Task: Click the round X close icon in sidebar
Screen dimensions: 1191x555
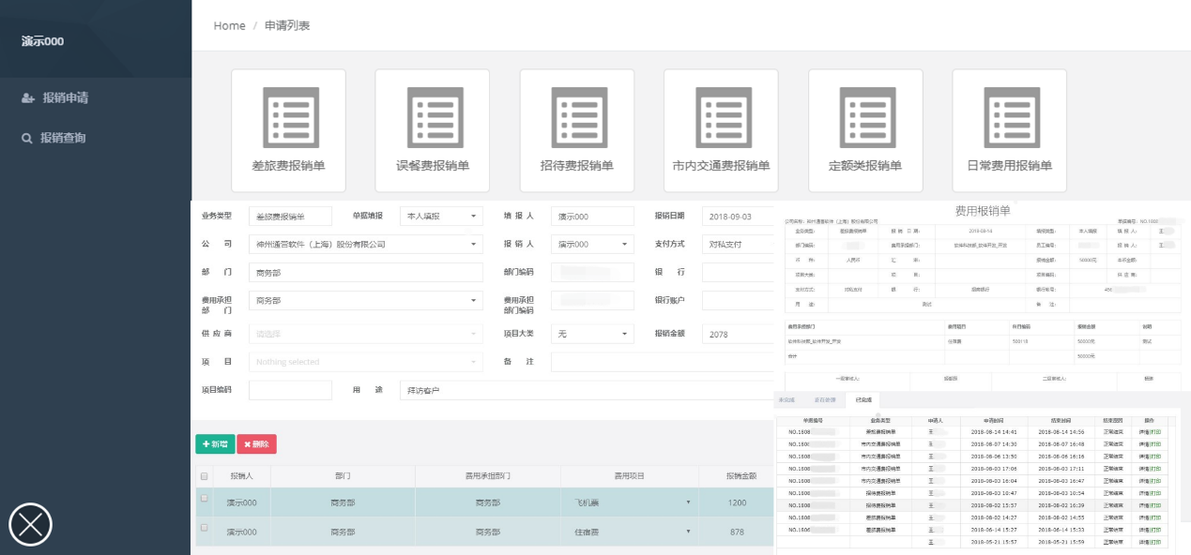Action: (x=30, y=524)
